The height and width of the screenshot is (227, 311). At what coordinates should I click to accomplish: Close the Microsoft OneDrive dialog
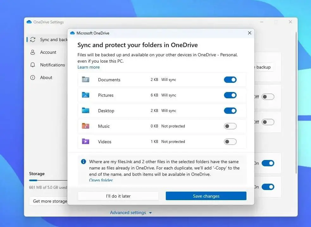[x=249, y=33]
